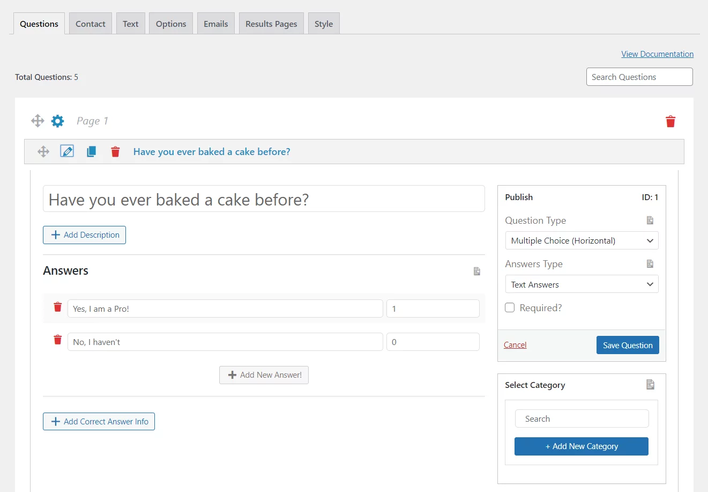
Task: Switch to the Contact tab
Action: point(91,24)
